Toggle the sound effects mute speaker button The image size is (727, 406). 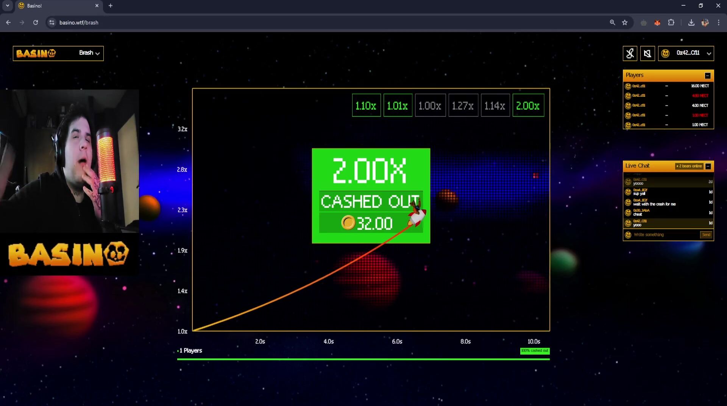coord(647,53)
